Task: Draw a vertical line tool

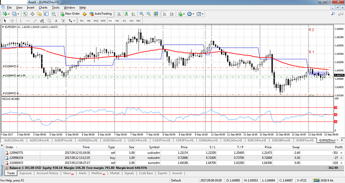Action: 20,20
